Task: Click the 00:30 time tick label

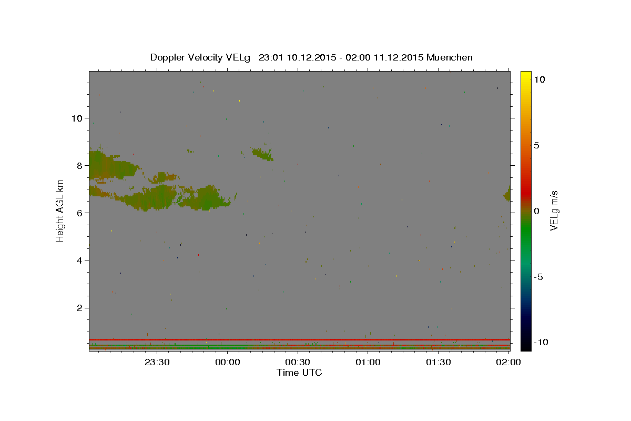Action: pos(298,362)
